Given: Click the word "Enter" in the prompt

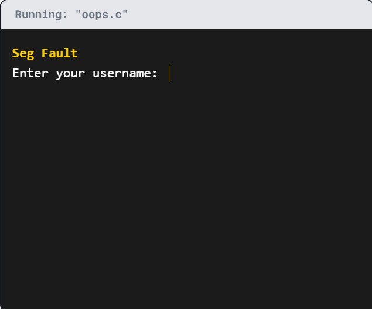Looking at the screenshot, I should point(30,73).
